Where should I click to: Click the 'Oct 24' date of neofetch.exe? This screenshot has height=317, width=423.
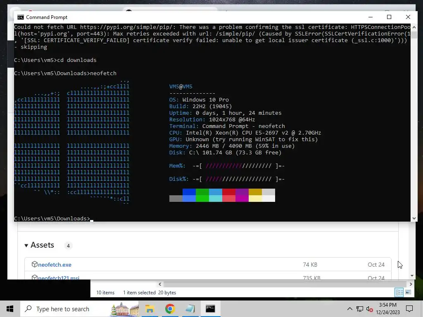point(376,265)
